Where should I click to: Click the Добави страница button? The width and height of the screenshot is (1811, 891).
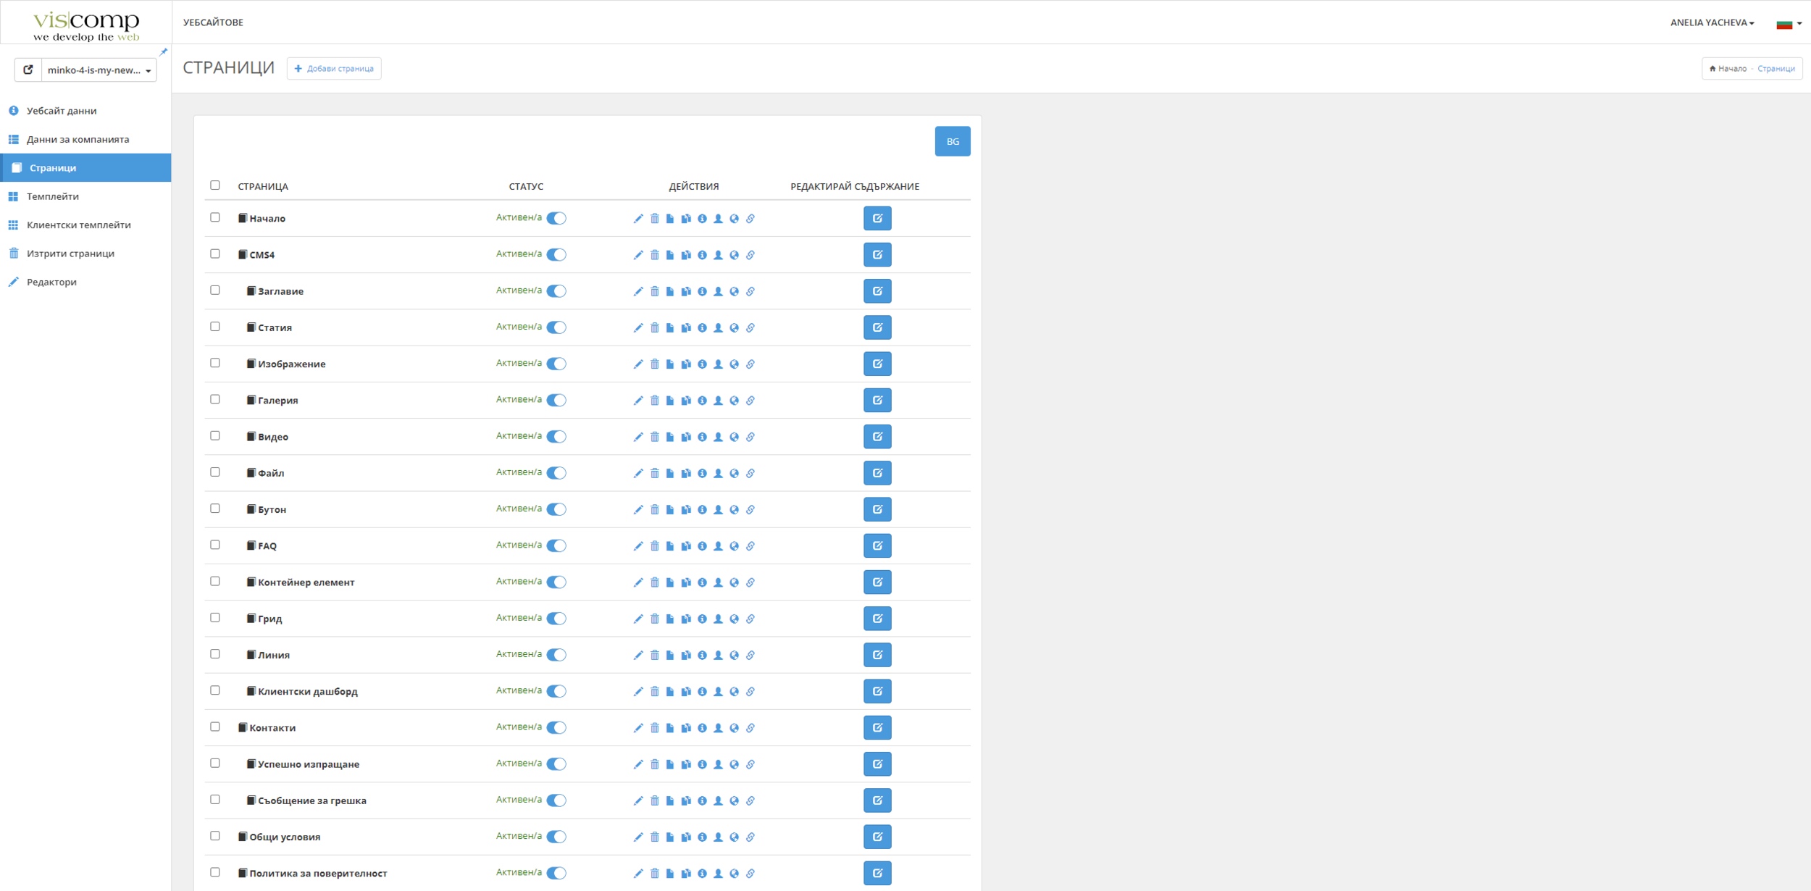click(334, 69)
